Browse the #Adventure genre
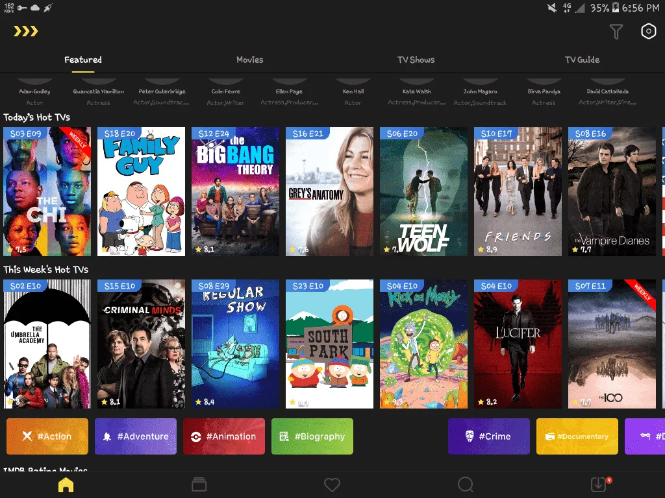This screenshot has width=665, height=498. tap(136, 436)
